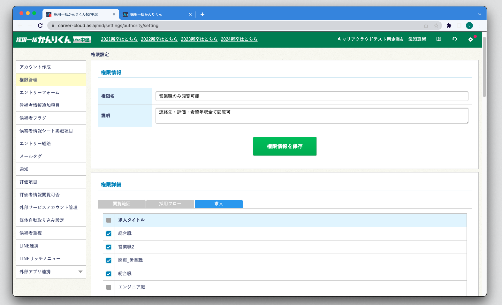Click the 営業職2 row text
Screen dimensions: 502x305
[126, 247]
